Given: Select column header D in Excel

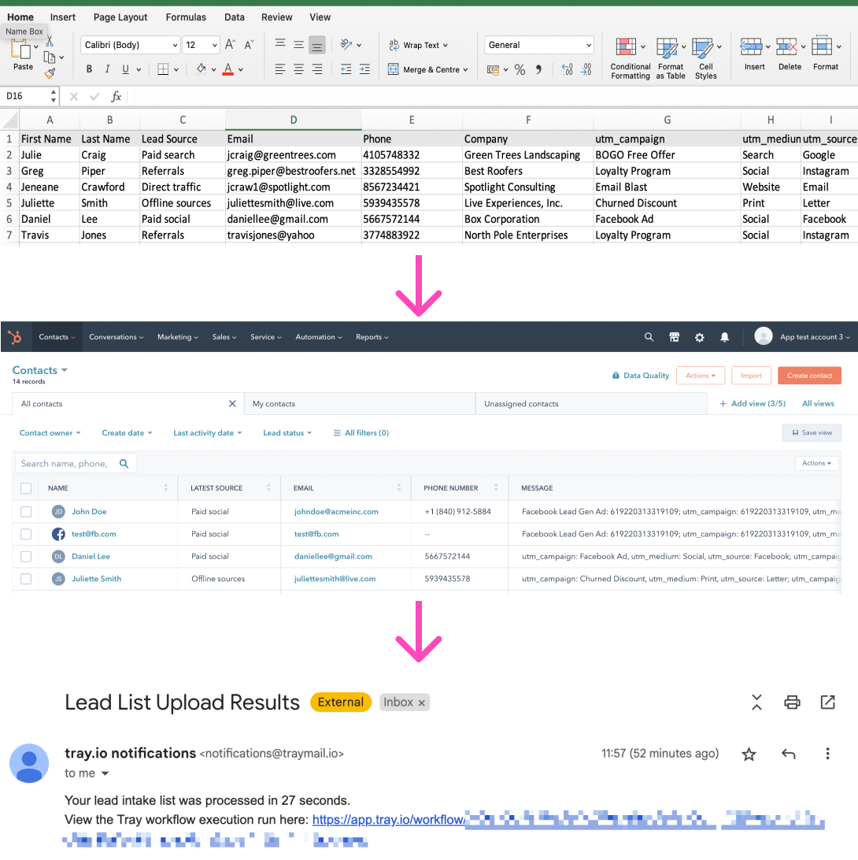Looking at the screenshot, I should pyautogui.click(x=294, y=120).
